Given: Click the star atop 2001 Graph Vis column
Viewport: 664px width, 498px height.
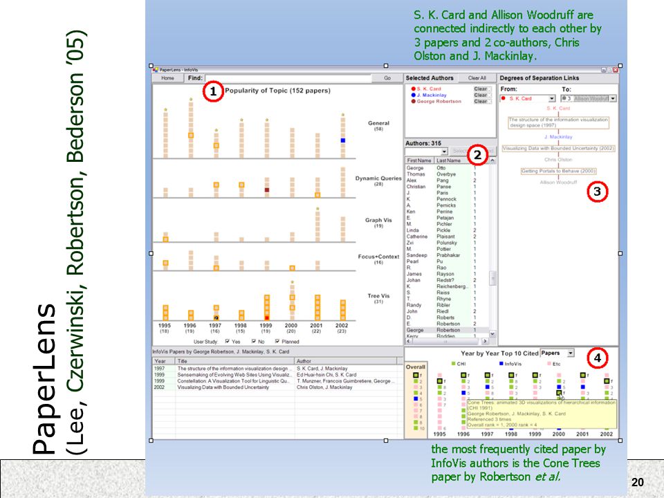Looking at the screenshot, I should 317,209.
